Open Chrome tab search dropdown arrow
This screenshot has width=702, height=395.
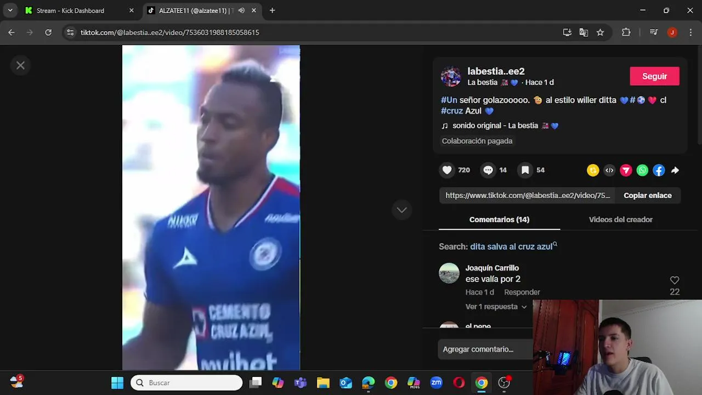pos(10,10)
